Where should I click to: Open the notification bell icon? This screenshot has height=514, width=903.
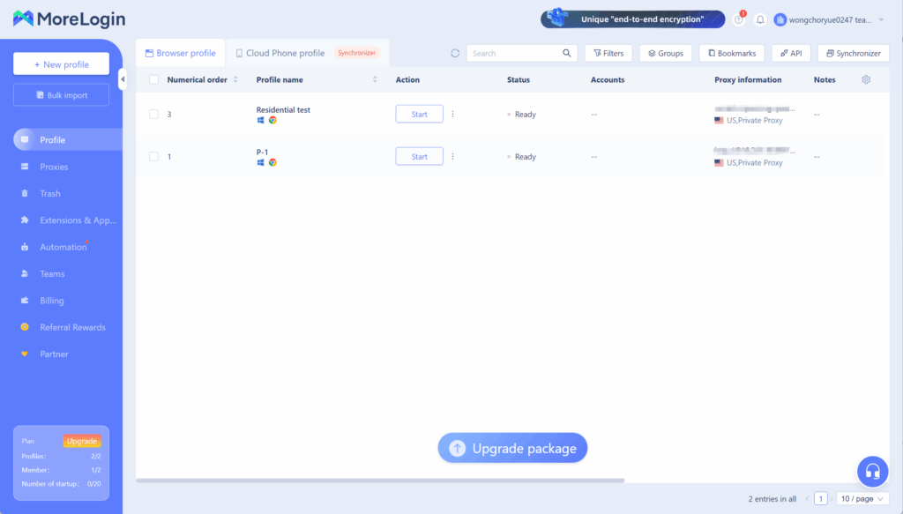point(760,19)
